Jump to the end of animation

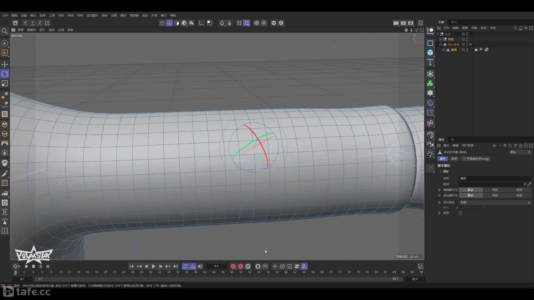coord(175,266)
